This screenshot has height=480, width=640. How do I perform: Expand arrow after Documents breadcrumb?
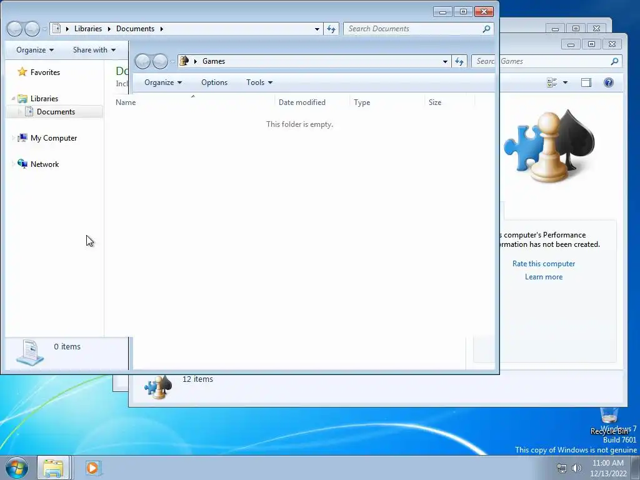tap(162, 29)
